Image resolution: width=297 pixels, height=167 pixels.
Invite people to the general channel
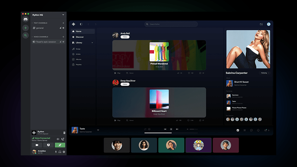61,28
